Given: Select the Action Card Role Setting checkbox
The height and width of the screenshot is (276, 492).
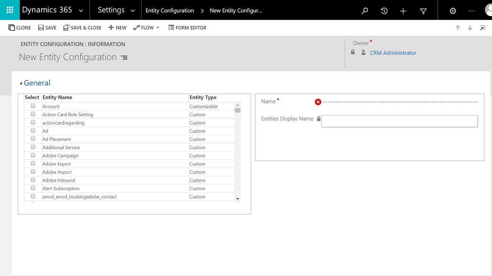Looking at the screenshot, I should 33,114.
